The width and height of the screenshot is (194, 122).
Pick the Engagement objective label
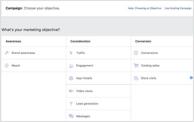(x=85, y=66)
